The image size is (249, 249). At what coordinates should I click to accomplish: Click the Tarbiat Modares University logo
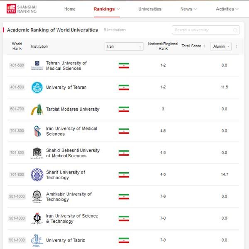tap(37, 109)
